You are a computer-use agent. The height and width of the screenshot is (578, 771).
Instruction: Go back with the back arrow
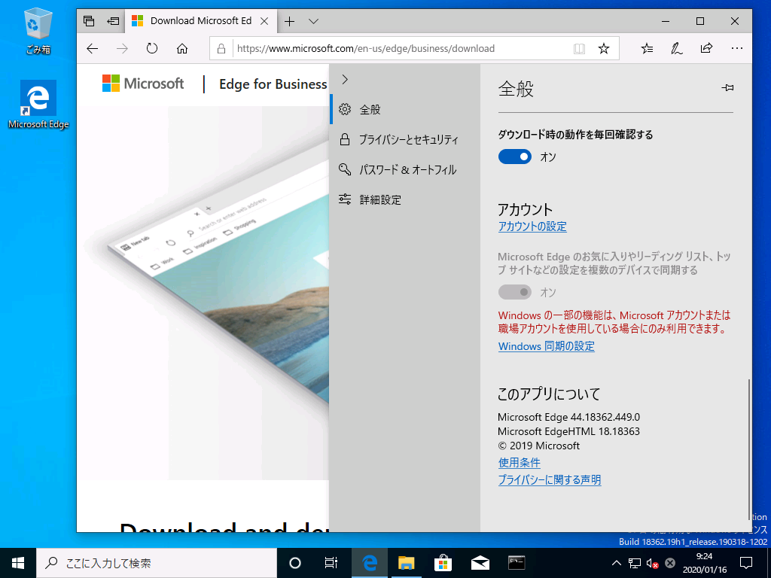point(93,48)
